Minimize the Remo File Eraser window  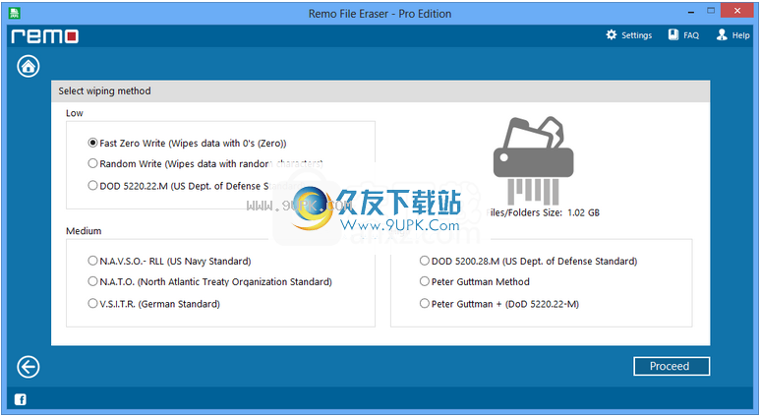(x=691, y=11)
